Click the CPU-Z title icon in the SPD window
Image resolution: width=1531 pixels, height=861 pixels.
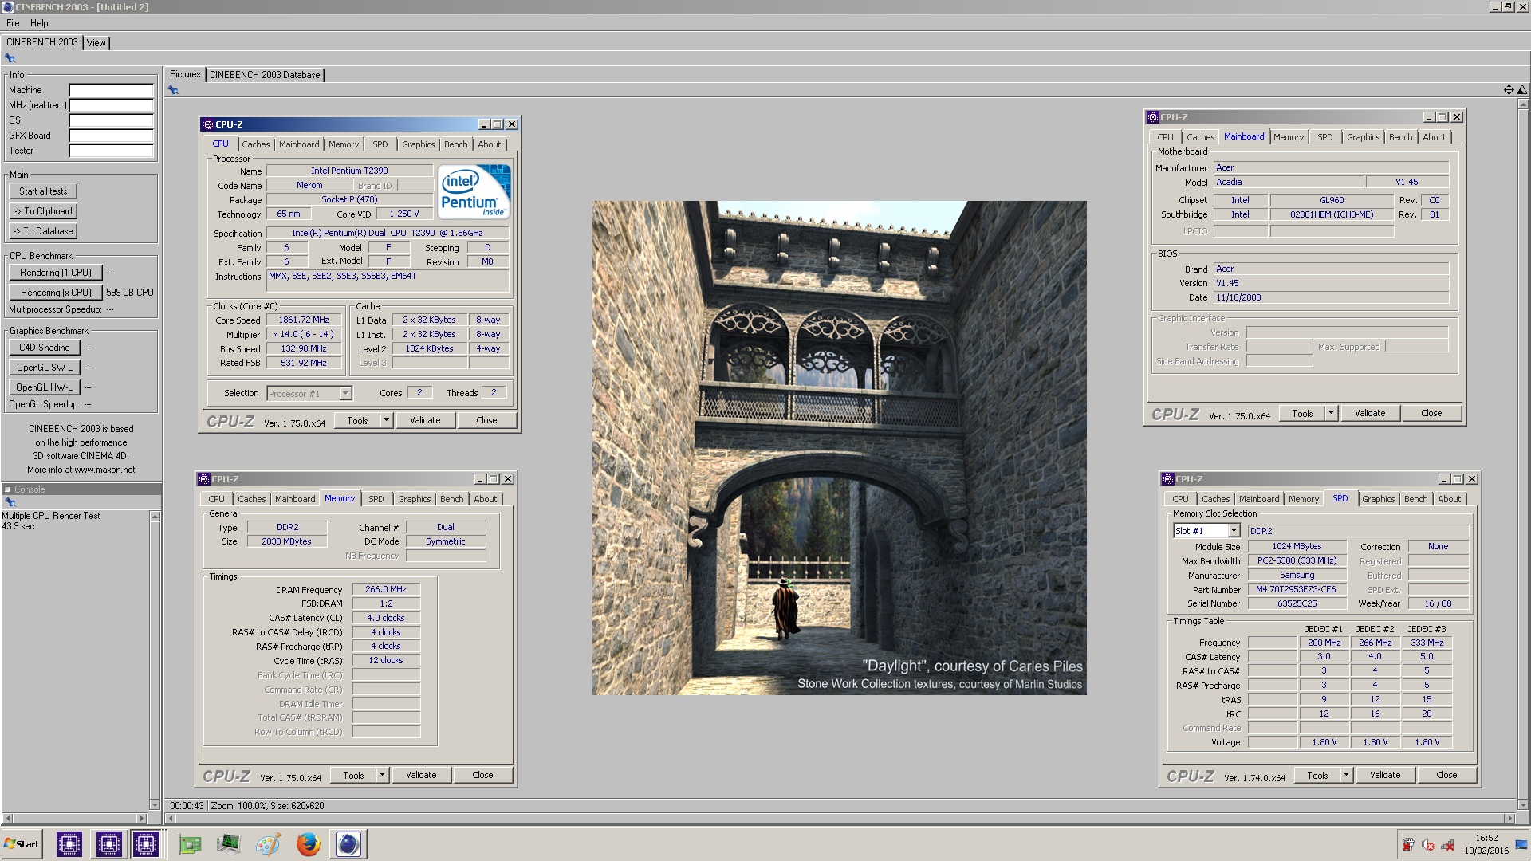[x=1168, y=479]
